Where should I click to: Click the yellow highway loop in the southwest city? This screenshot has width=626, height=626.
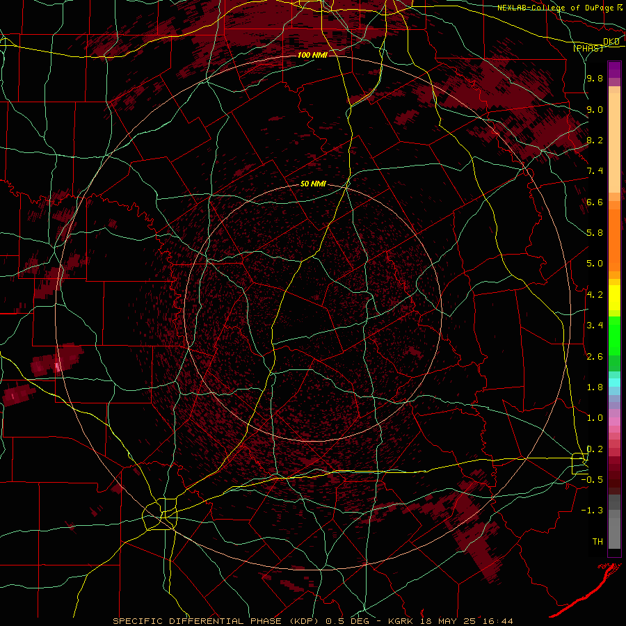coord(160,514)
